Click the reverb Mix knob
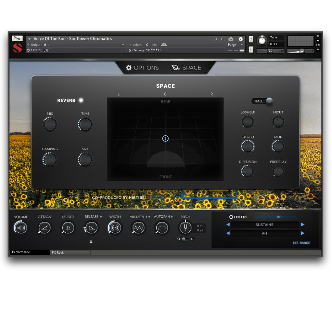The width and height of the screenshot is (332, 332). pos(50,124)
